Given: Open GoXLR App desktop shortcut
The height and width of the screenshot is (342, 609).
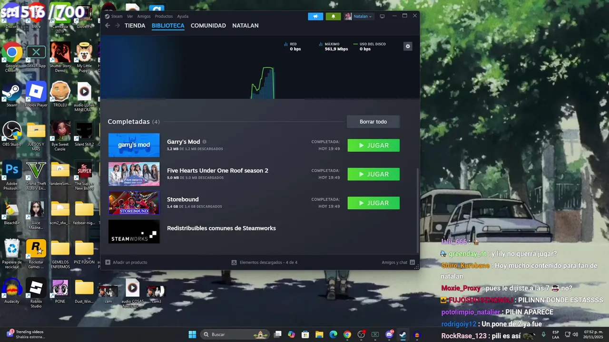Looking at the screenshot, I should (36, 57).
